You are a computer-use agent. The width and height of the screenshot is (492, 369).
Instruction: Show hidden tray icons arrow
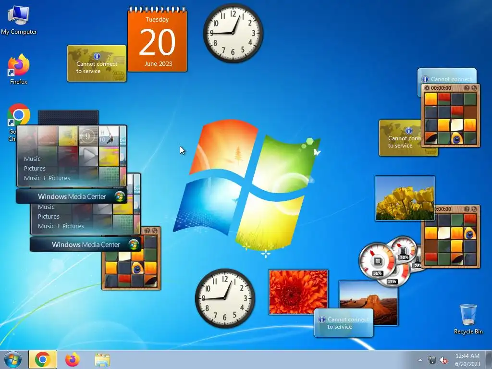(x=420, y=360)
